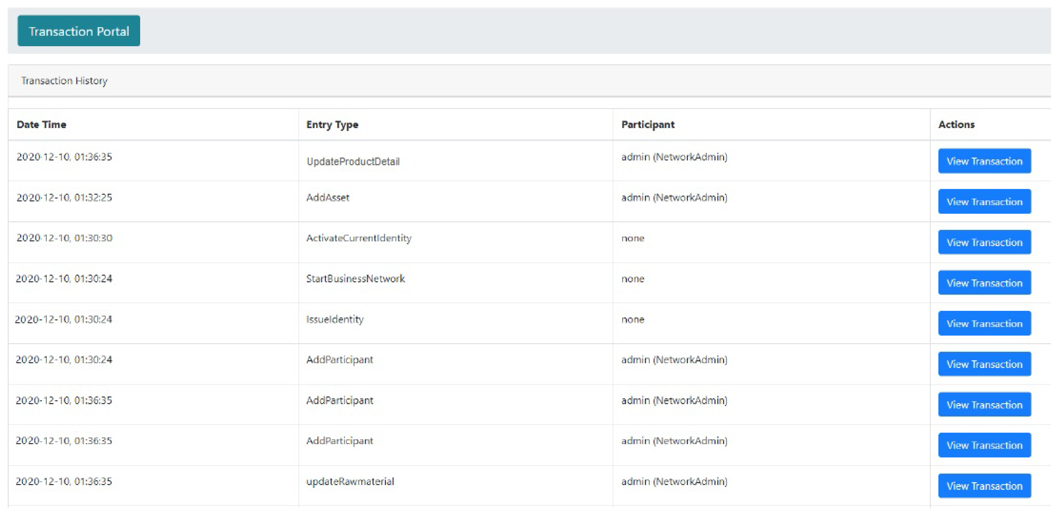Click the StartBusinessNetwork entry type text
This screenshot has width=1058, height=512.
coord(355,279)
